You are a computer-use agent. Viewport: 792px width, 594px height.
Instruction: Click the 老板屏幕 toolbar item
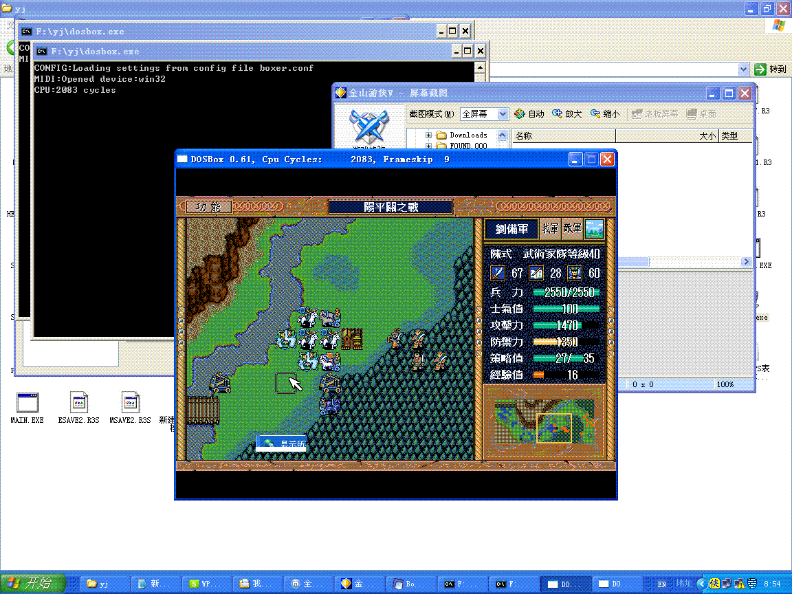tap(654, 114)
